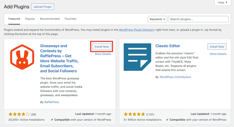Screen dimensions: 234x127
Task: Click the RafflePress star rating
Action: (x=19, y=114)
